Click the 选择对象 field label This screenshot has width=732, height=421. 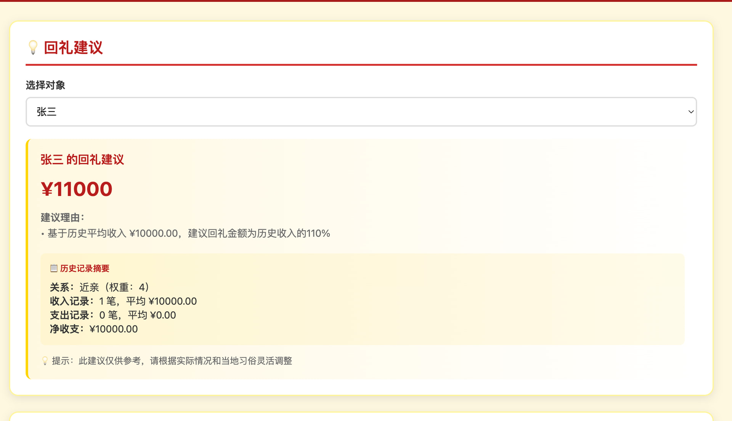click(x=45, y=85)
